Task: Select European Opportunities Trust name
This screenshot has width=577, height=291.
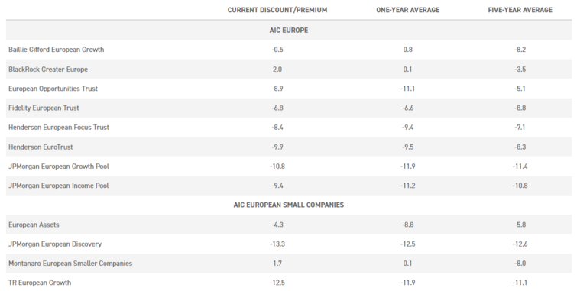Action: pos(53,89)
